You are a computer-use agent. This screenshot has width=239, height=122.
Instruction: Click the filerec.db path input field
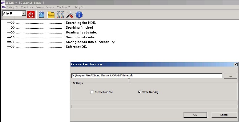(x=147, y=75)
